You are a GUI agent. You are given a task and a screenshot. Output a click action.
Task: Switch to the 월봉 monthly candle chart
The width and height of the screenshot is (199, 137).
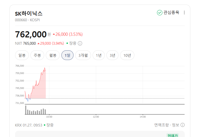(x=53, y=55)
